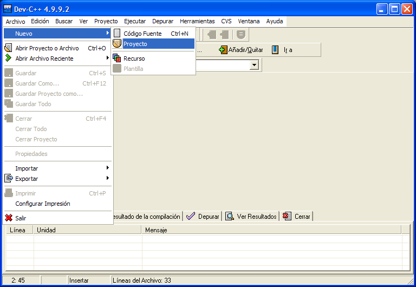Open the toolbar combo box dropdown arrow
The width and height of the screenshot is (416, 287).
254,65
